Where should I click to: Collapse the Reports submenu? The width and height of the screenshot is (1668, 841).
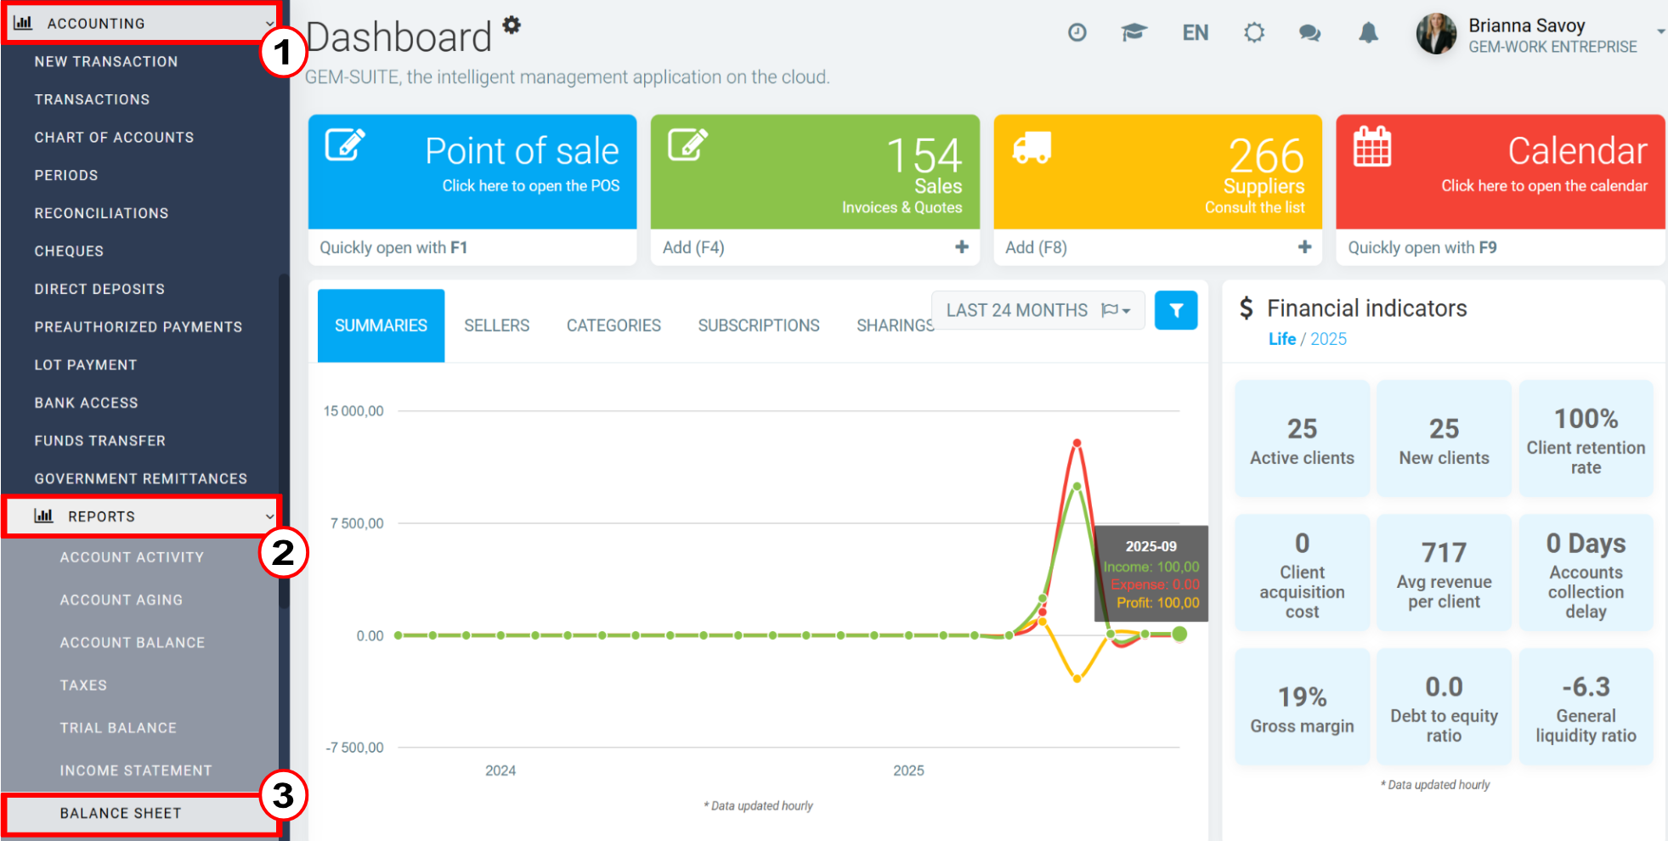(x=141, y=516)
